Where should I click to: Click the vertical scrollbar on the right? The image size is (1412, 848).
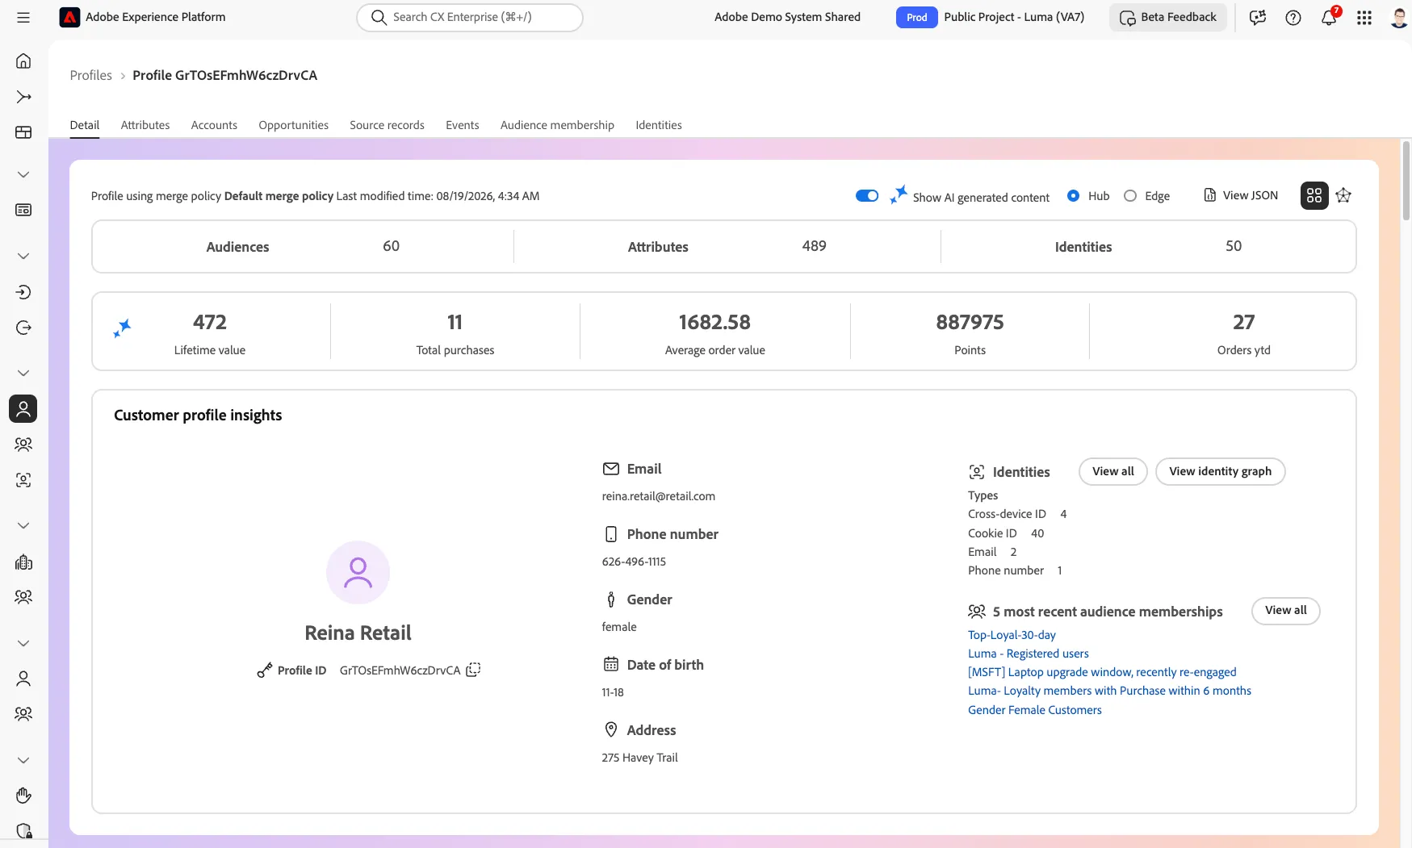tap(1406, 180)
